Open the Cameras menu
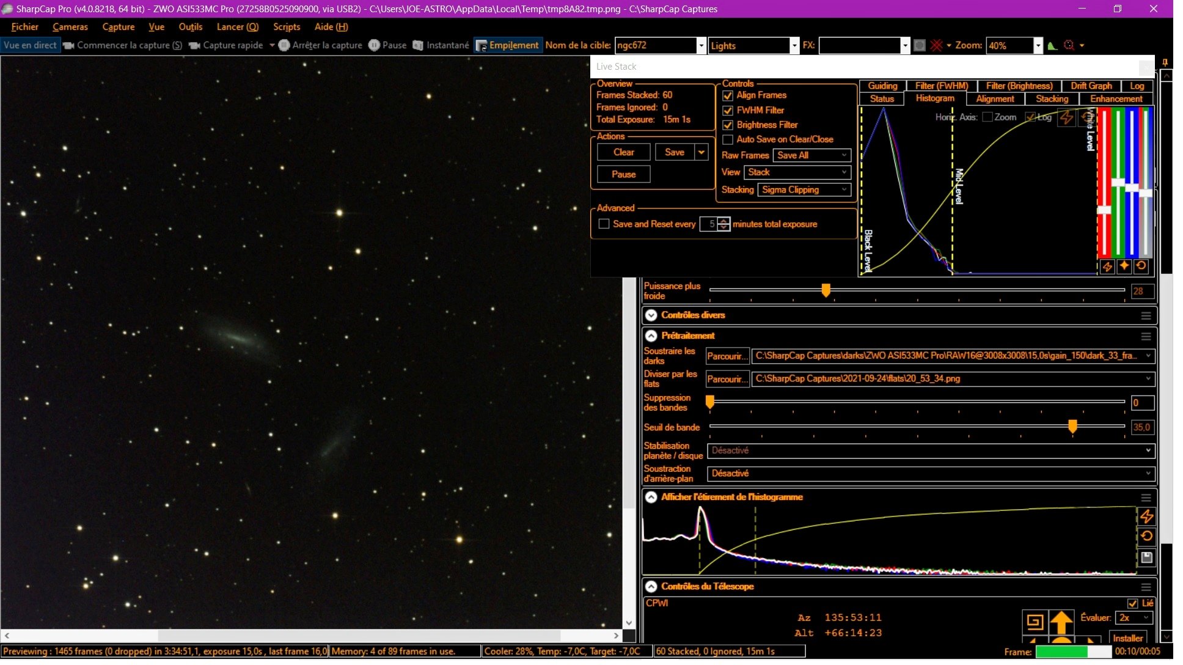The width and height of the screenshot is (1183, 665). [x=70, y=27]
